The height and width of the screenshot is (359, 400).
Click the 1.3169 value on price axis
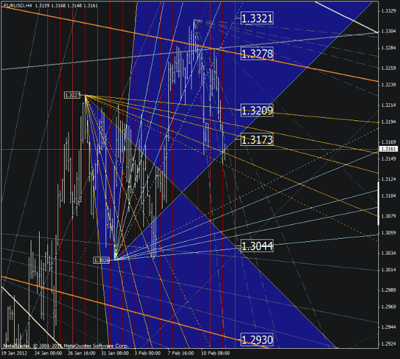(388, 142)
